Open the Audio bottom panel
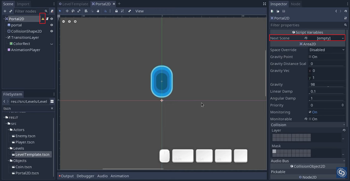The width and height of the screenshot is (350, 181). 102,176
